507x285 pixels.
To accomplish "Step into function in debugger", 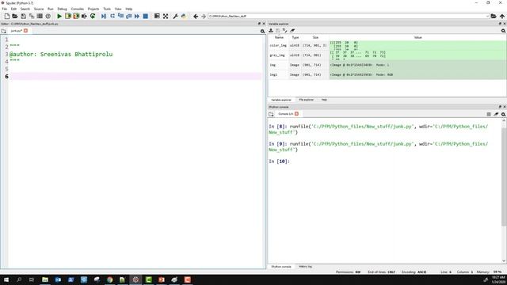I will click(120, 16).
